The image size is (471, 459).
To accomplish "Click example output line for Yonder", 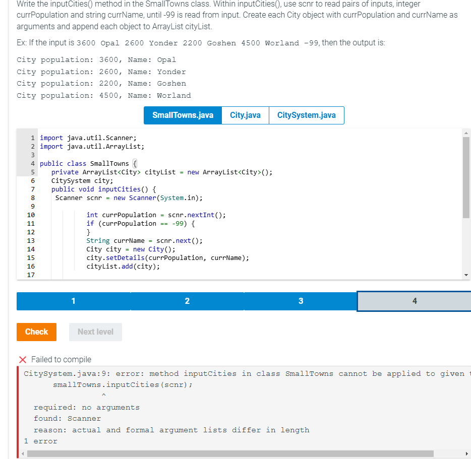I will tap(101, 72).
